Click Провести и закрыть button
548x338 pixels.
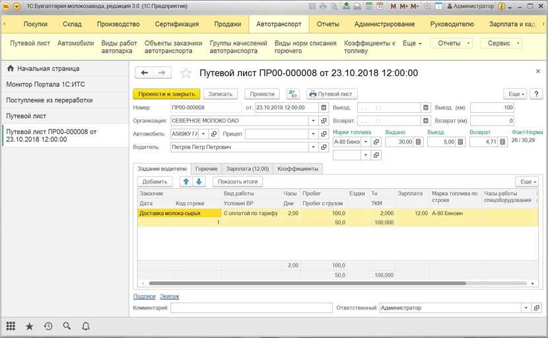coord(166,94)
